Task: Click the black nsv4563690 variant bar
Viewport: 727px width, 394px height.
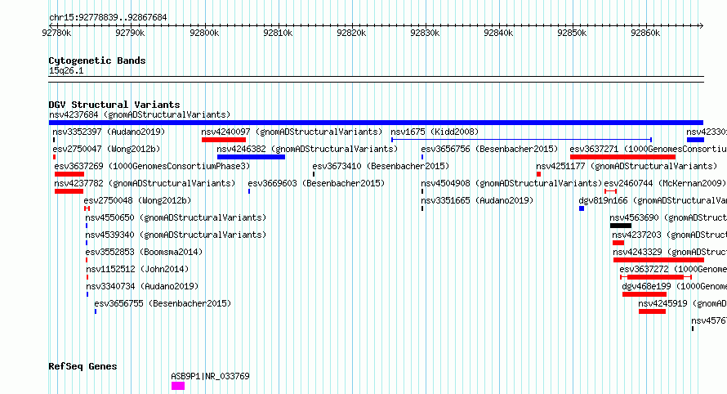Action: 621,226
